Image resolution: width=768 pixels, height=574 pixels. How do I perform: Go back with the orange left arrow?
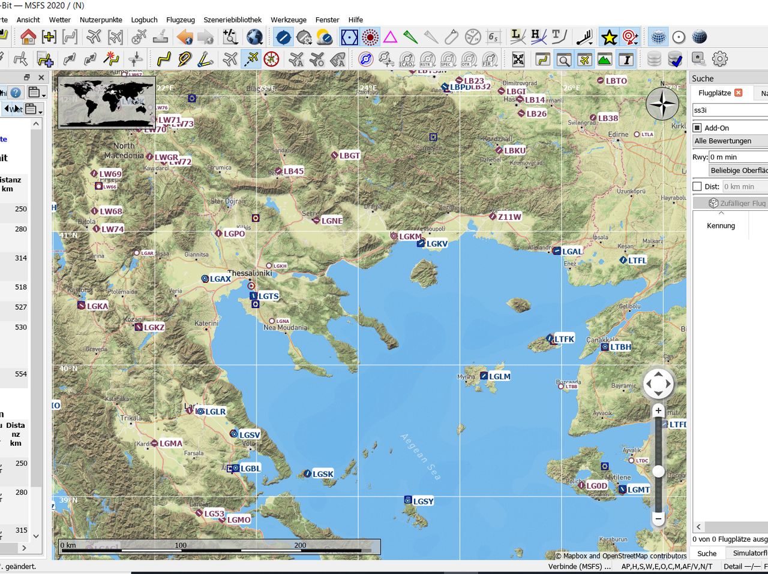click(x=185, y=37)
